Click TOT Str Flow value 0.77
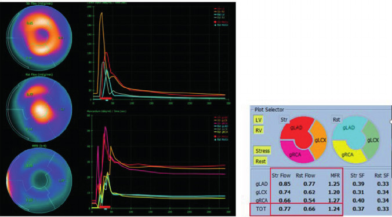The image size is (392, 217). 285,209
